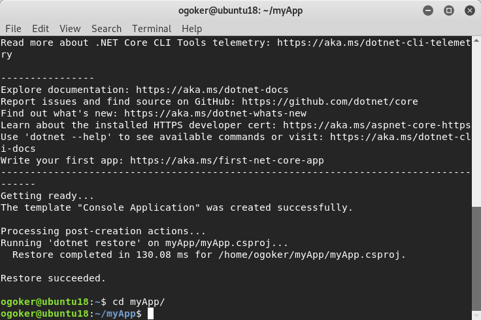Click the https://github.com/dotnet/core URL
Viewport: 481px width, 320px height.
click(330, 101)
